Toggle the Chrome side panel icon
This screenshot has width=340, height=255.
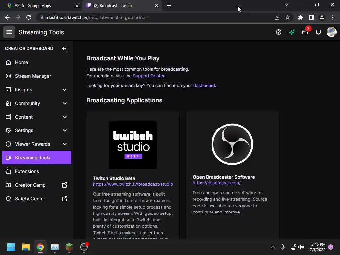[x=311, y=17]
